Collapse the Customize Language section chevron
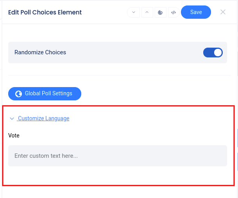The image size is (238, 198). [x=12, y=118]
